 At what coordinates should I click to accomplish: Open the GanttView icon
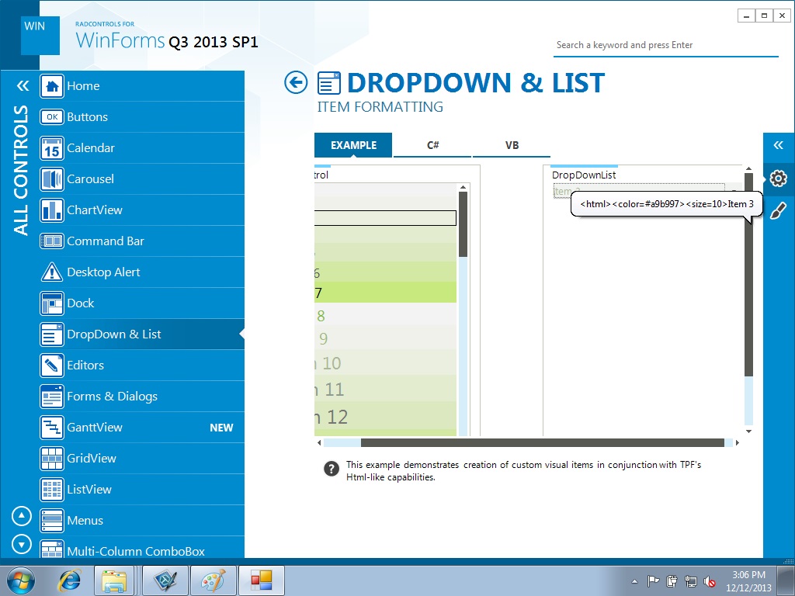[x=52, y=428]
